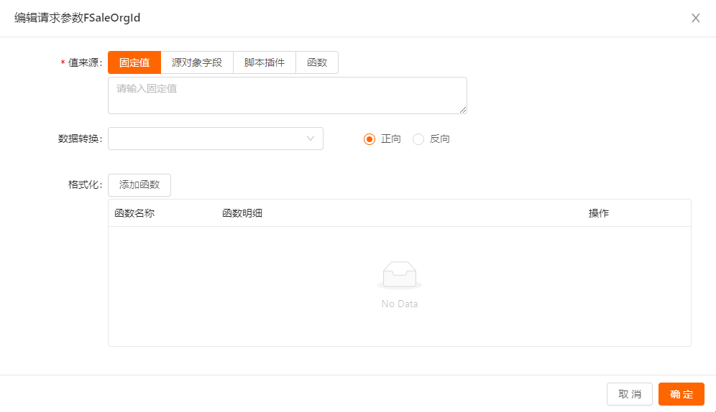Screen dimensions: 716x412
Task: Click the 函数名称 column header
Action: pos(134,213)
